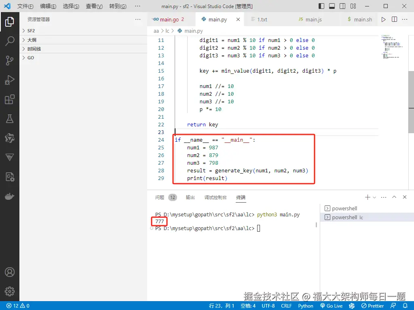Click 行 23, 列 1 cursor position
This screenshot has height=310, width=414.
click(x=222, y=306)
